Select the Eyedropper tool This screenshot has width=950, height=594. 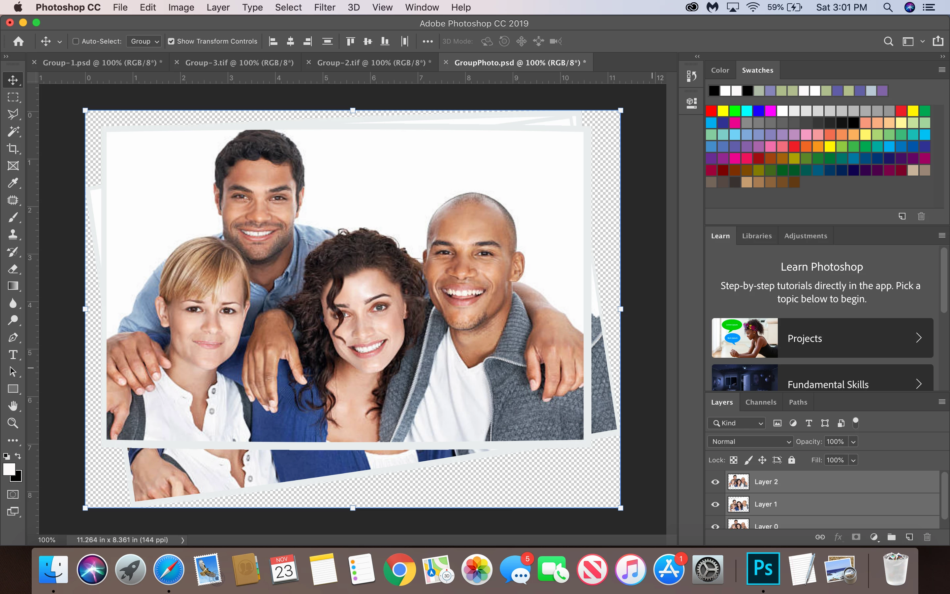13,183
